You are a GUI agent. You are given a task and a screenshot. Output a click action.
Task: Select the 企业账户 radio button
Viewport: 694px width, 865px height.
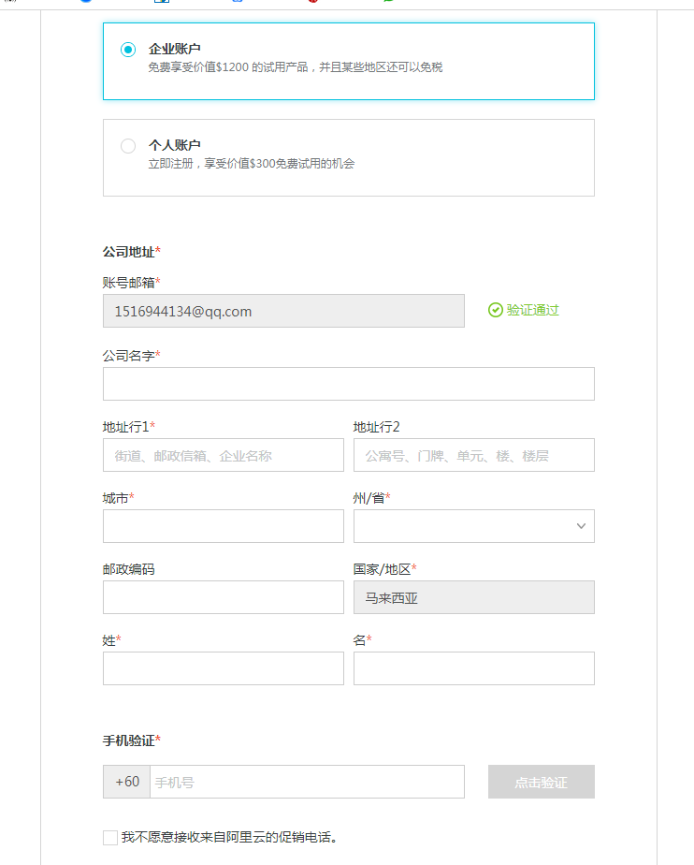[x=128, y=50]
